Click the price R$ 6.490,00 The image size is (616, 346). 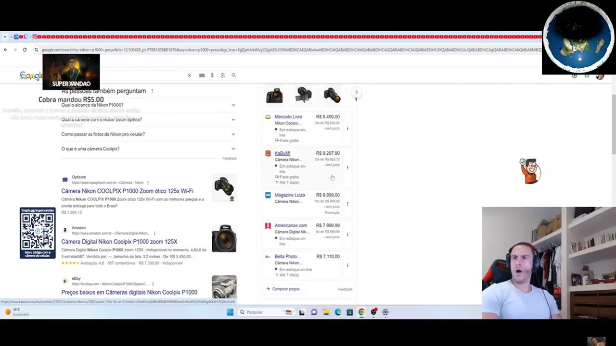[x=328, y=117]
